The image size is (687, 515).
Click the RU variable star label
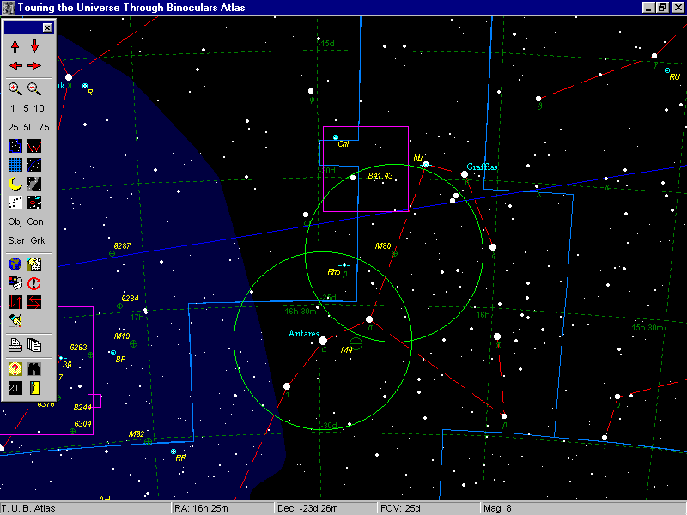tap(675, 77)
